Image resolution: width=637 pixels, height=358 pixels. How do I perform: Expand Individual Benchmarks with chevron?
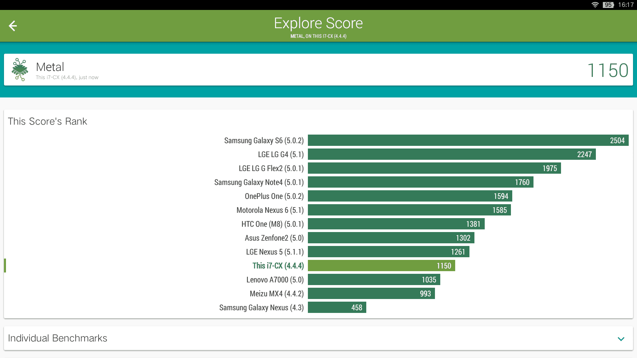pyautogui.click(x=621, y=339)
